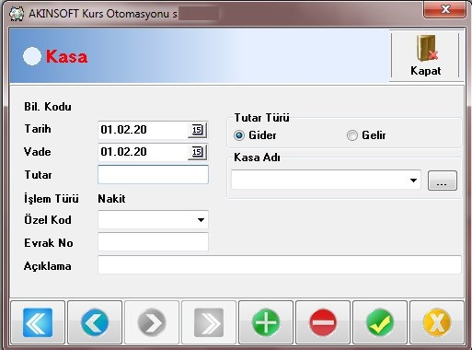
Task: Cancel changes with yellow X icon
Action: [437, 322]
